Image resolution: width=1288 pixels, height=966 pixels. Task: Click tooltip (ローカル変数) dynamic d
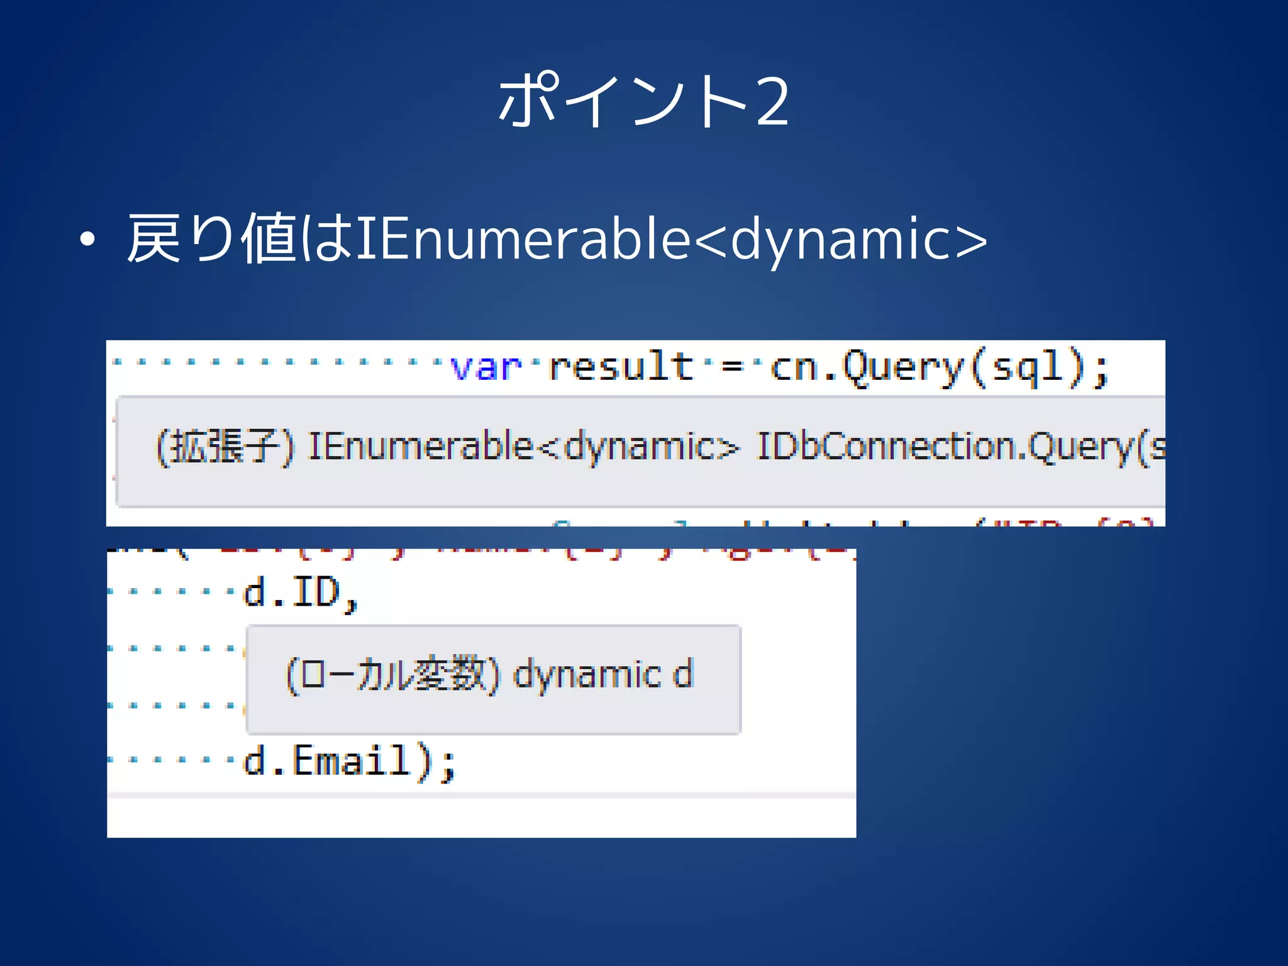(494, 680)
